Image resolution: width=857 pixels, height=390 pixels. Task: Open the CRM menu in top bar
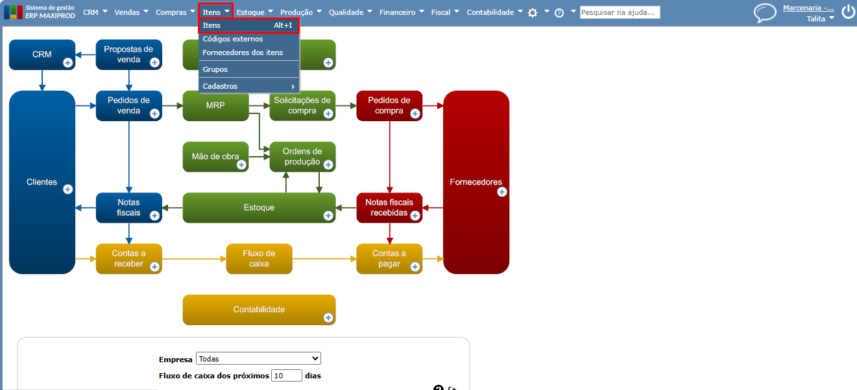tap(95, 12)
